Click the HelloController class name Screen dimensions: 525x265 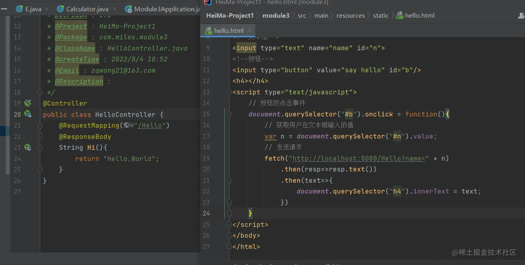tap(125, 114)
